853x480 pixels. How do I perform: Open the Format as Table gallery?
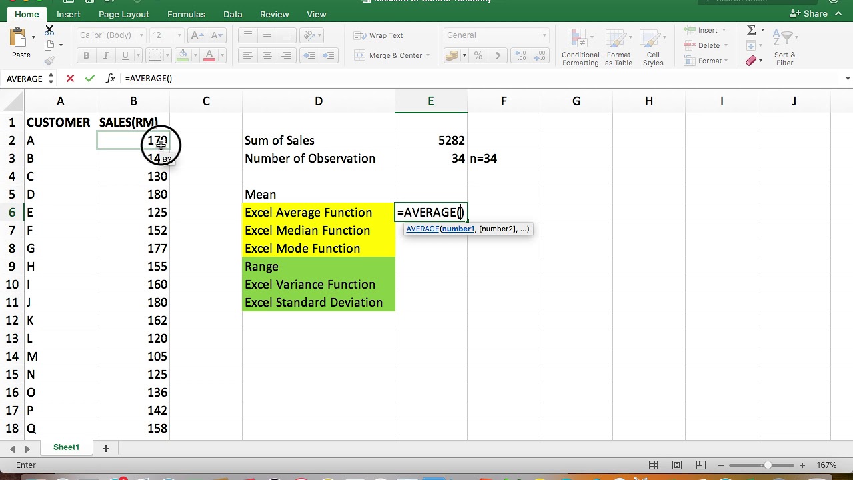click(618, 47)
